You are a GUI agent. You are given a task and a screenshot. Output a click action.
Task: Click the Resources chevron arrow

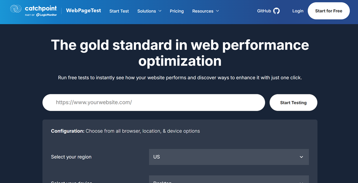point(217,11)
